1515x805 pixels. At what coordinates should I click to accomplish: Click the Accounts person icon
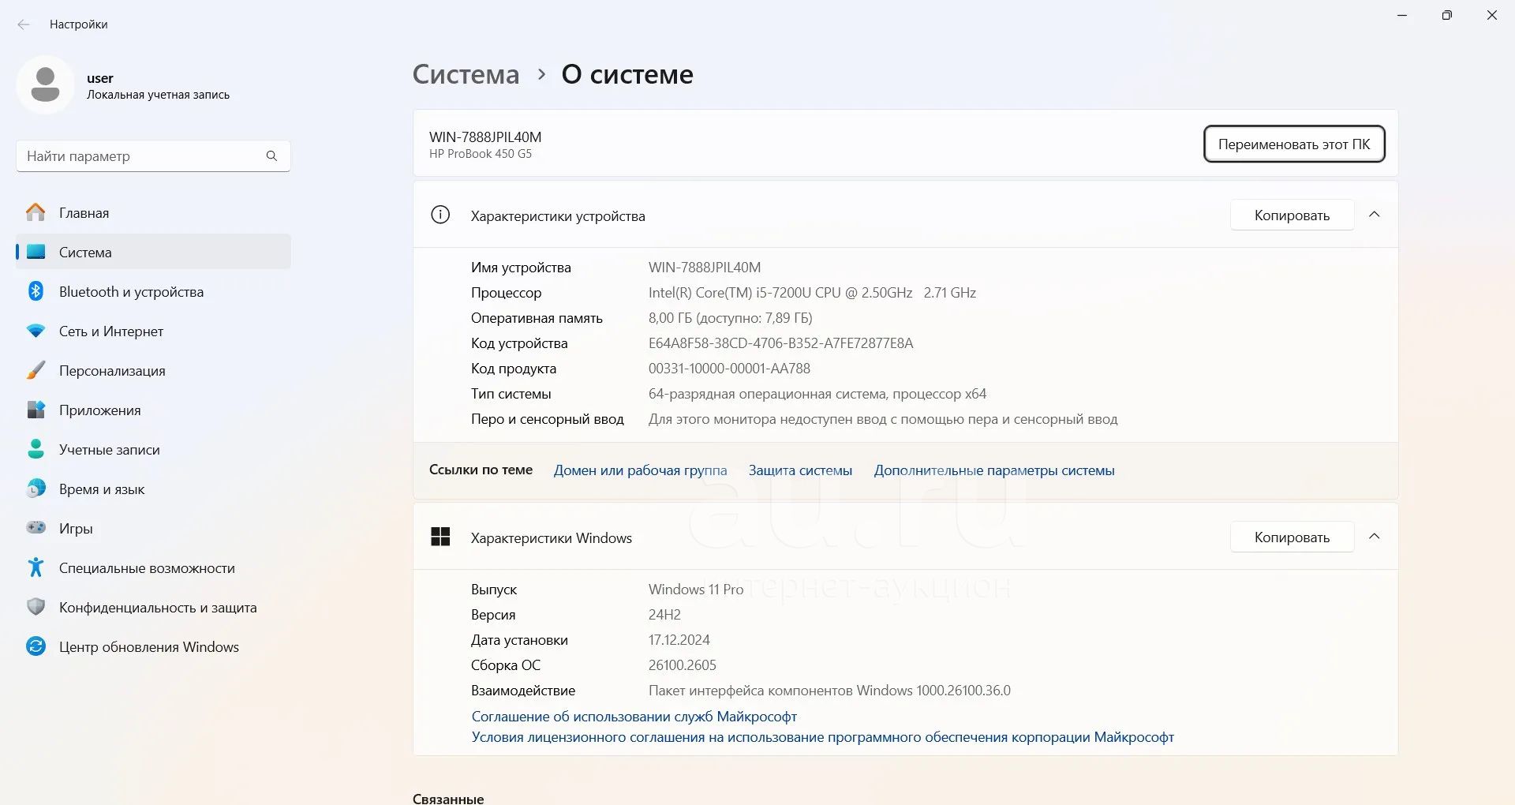point(36,449)
